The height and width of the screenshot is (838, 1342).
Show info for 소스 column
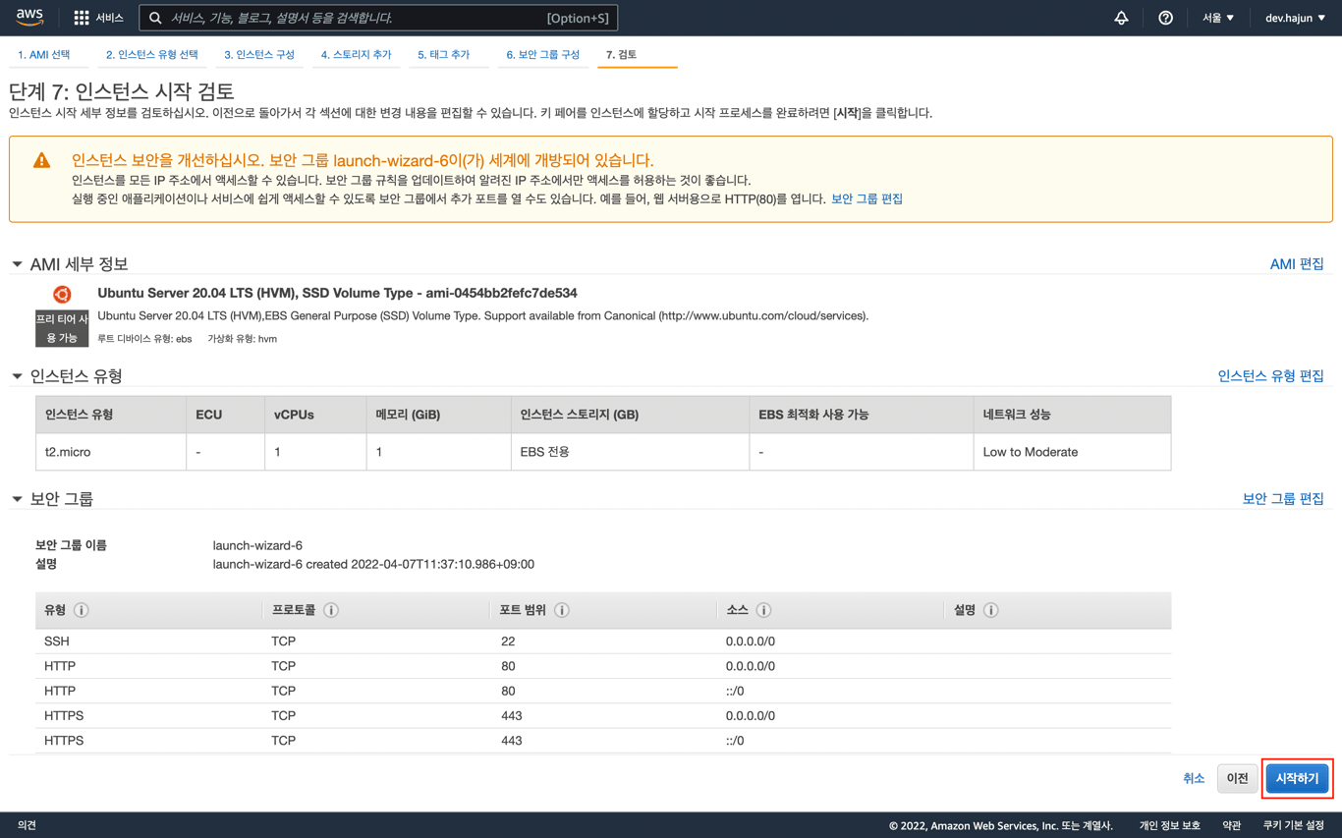763,610
